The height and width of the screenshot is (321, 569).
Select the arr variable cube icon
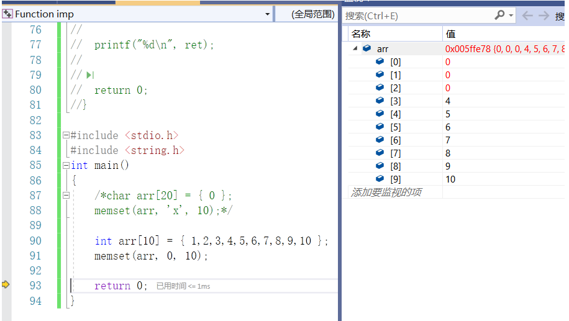coord(367,48)
